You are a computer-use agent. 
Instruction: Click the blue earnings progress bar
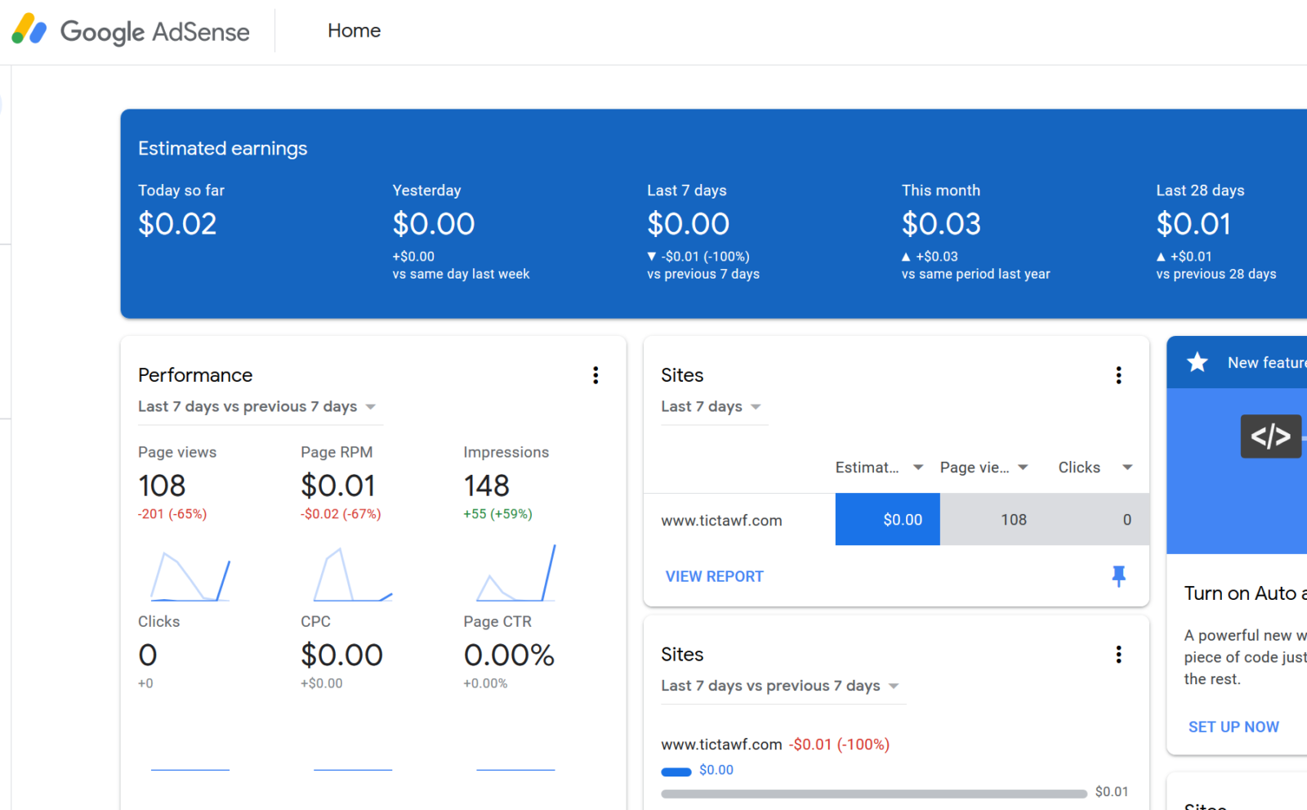(676, 771)
